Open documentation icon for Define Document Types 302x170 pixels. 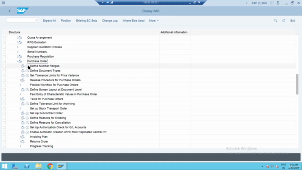pos(23,71)
